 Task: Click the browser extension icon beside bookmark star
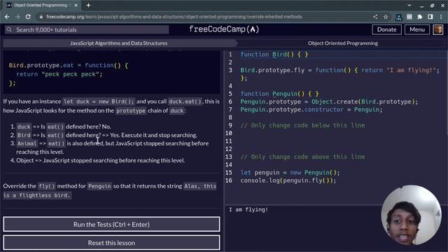[398, 17]
